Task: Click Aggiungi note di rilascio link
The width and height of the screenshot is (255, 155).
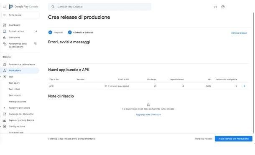Action: coord(148,115)
